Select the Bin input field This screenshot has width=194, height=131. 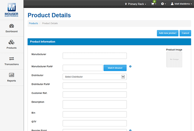coord(95,114)
